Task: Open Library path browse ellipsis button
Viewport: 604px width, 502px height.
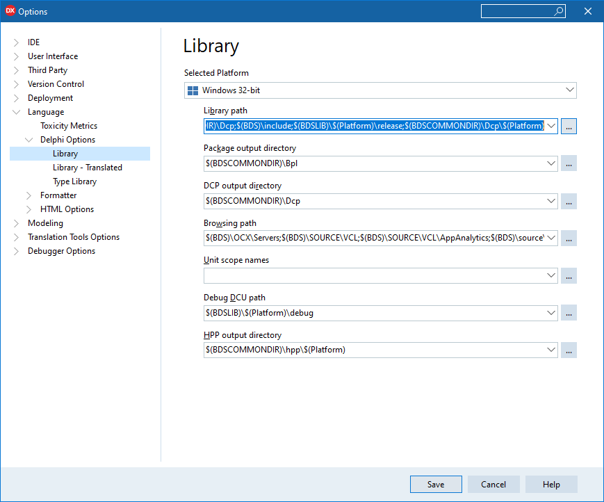Action: tap(569, 127)
